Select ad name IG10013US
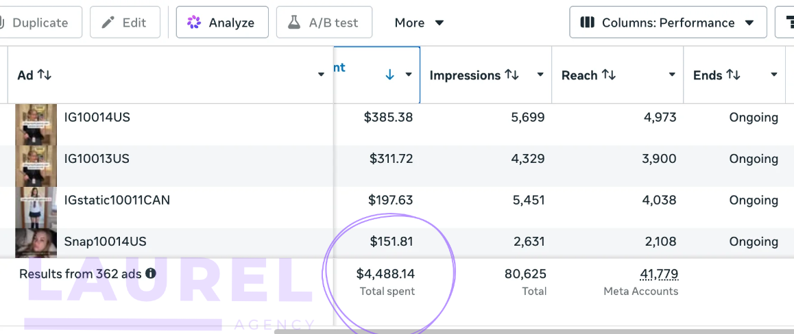Screen dimensions: 794x334 97,159
